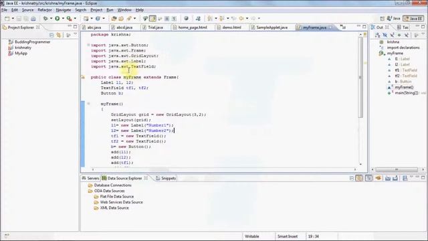
Task: Maximize the Project Explorer panel
Action: pyautogui.click(x=76, y=27)
